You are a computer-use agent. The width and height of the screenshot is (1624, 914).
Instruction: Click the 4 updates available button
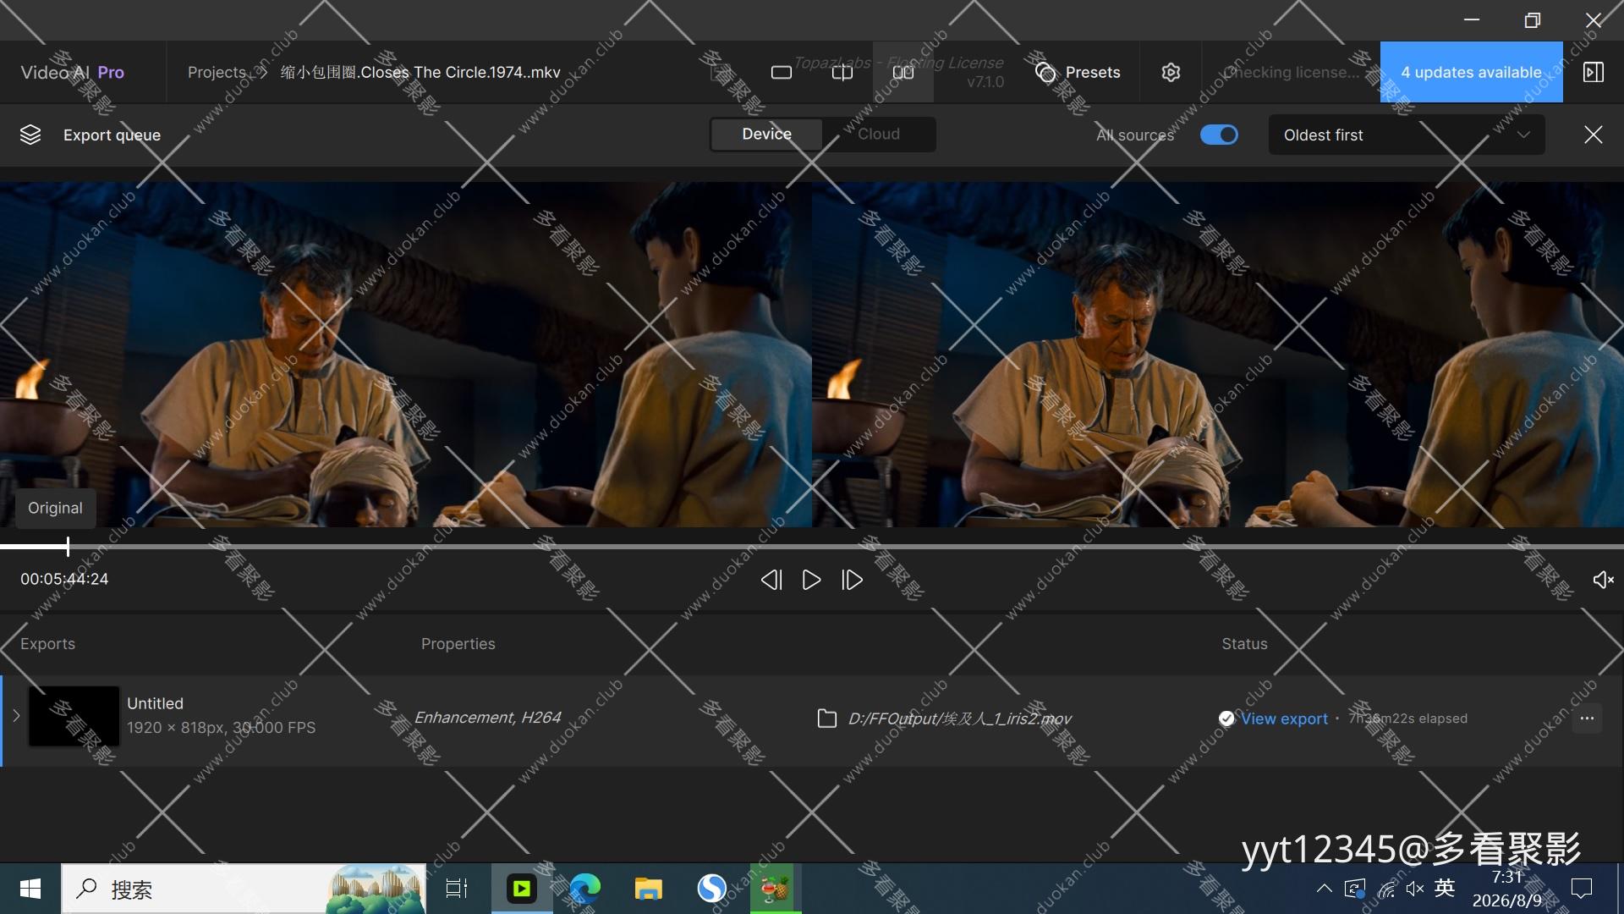pyautogui.click(x=1472, y=73)
